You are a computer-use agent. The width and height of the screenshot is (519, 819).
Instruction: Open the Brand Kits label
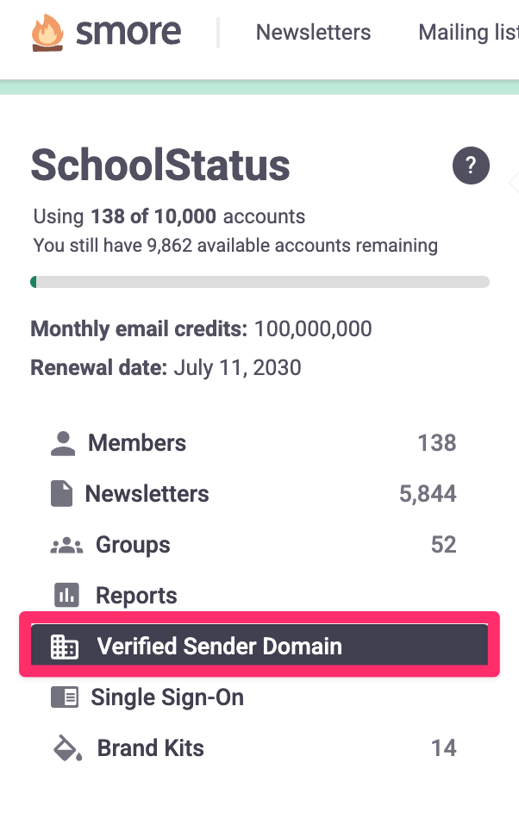tap(150, 748)
